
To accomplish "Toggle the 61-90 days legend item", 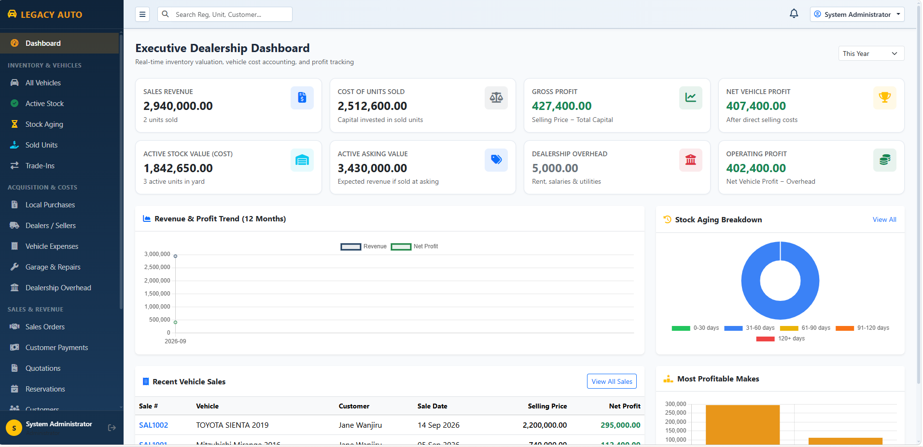I will [805, 328].
